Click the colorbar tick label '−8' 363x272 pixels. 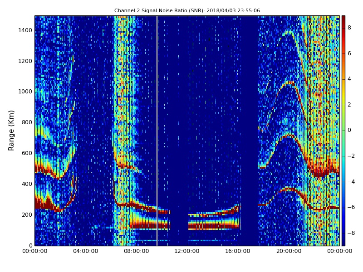(351, 233)
